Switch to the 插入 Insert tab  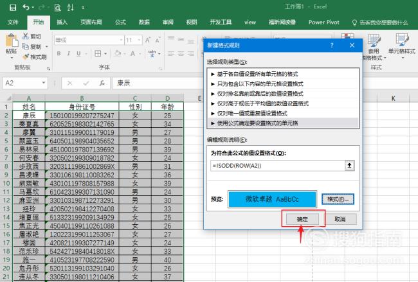[62, 22]
